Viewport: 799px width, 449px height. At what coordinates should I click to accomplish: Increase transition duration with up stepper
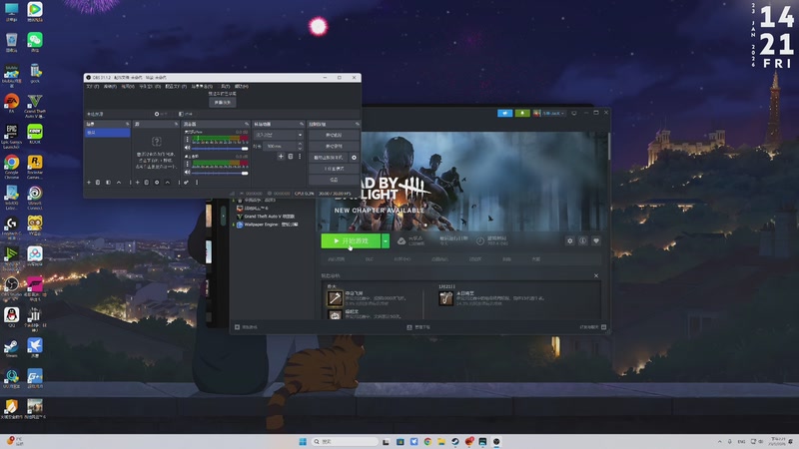pos(300,144)
